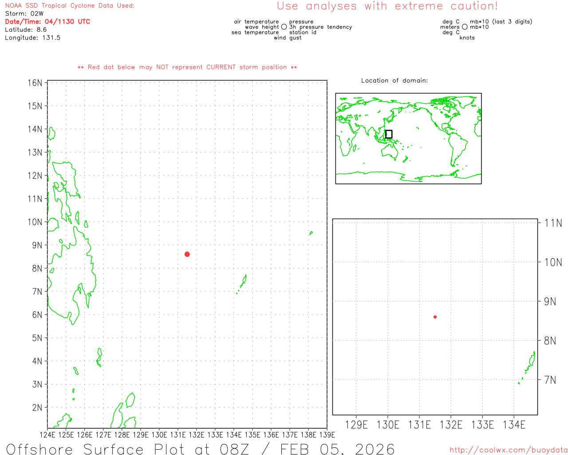Click the 11N label on the zoomed map

click(553, 223)
